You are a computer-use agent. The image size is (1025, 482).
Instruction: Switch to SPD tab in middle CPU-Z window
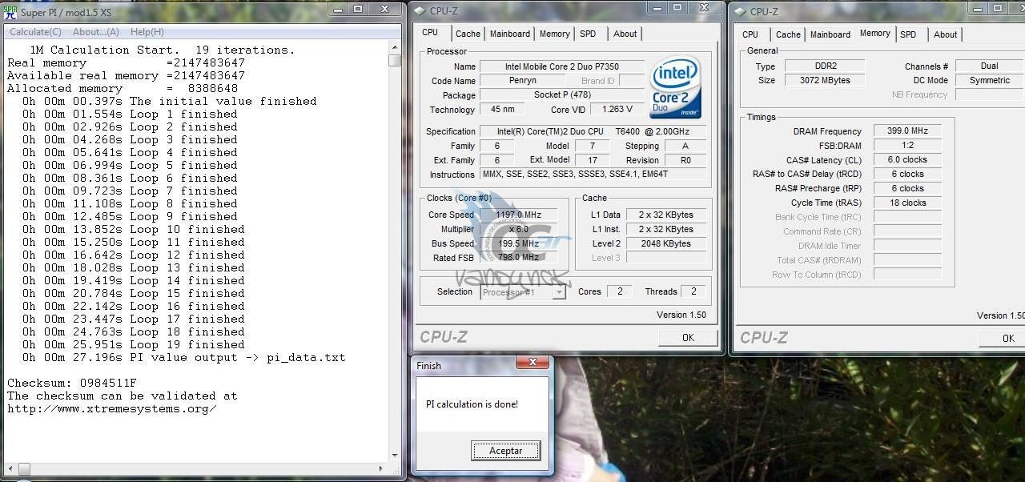point(588,34)
